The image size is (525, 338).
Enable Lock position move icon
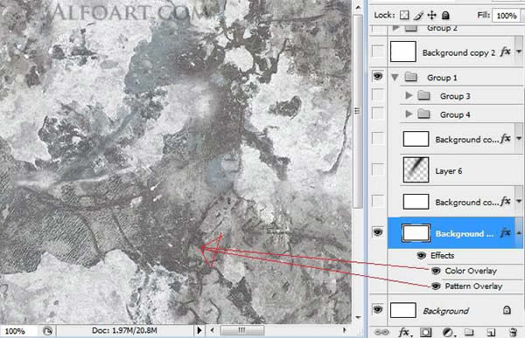pos(432,15)
